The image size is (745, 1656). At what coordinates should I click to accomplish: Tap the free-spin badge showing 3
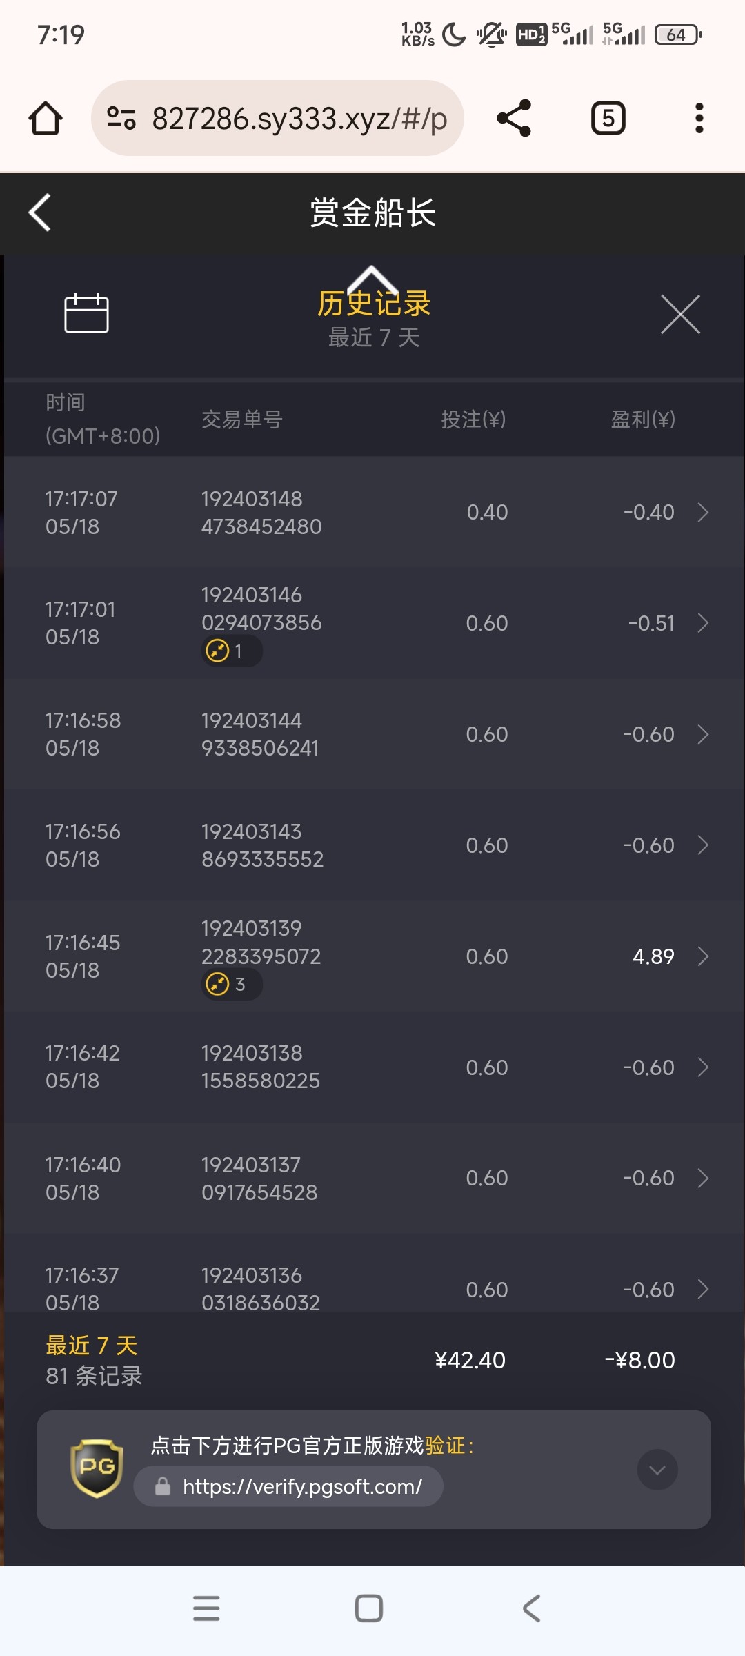pos(231,984)
